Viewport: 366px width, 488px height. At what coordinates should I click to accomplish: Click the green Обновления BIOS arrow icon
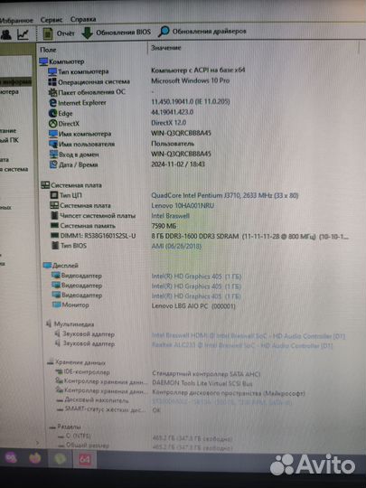point(87,33)
